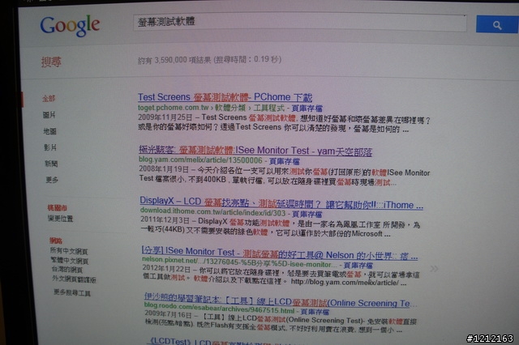Click the 約有 3,590,000 項結果 count text
The height and width of the screenshot is (345, 519).
tap(174, 60)
